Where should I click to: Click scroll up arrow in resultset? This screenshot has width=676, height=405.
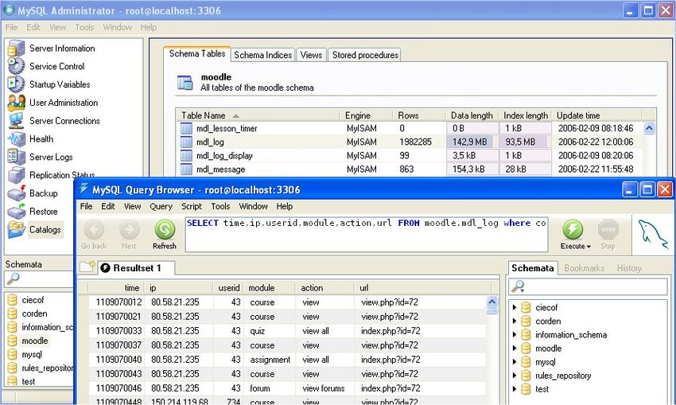coord(491,302)
